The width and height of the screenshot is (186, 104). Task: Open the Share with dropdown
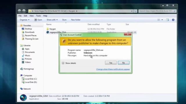tap(52, 20)
